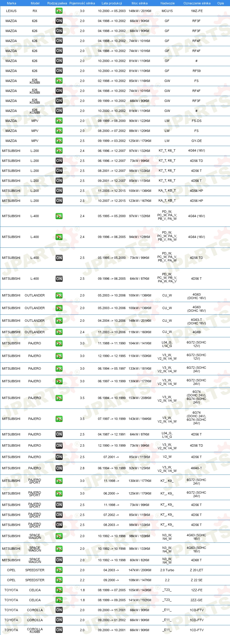Click the 141kW / 192KM power cell
Viewport: 230px width, 635px height.
(140, 600)
